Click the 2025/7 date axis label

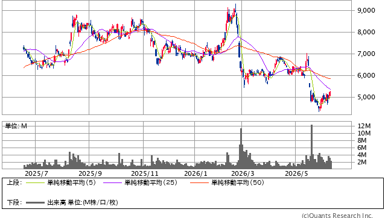37,173
